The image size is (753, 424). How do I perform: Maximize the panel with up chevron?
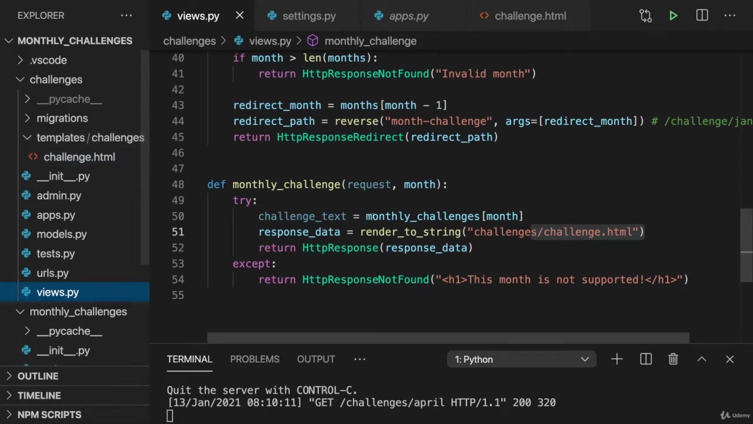point(701,359)
